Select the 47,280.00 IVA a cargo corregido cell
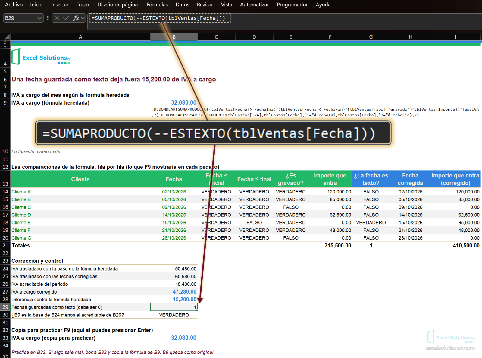Image resolution: width=482 pixels, height=358 pixels. tap(174, 292)
